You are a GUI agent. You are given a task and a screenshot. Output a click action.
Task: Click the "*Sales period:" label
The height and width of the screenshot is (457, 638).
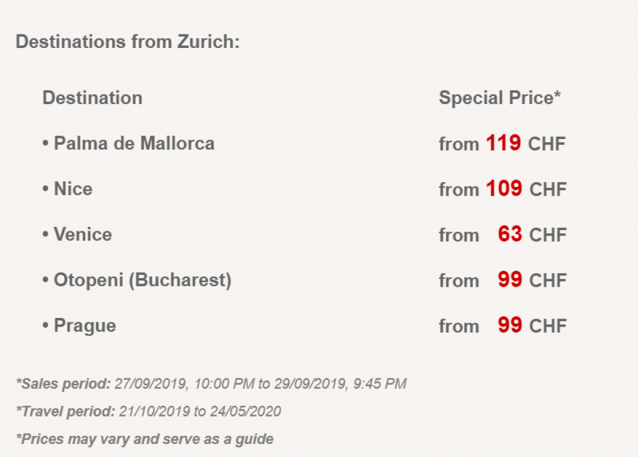(63, 383)
